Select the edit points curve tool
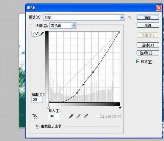The image size is (164, 141). (35, 34)
